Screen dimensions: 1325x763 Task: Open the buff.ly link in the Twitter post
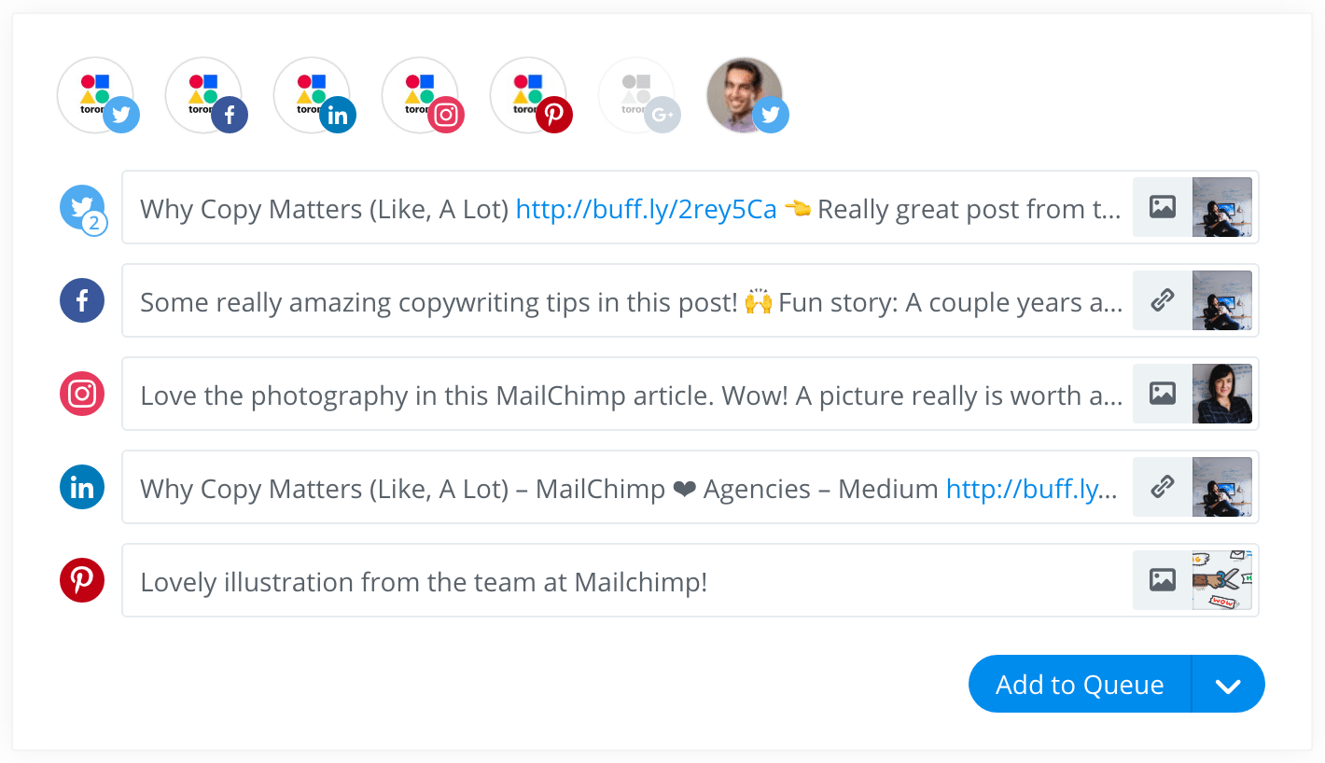click(645, 209)
